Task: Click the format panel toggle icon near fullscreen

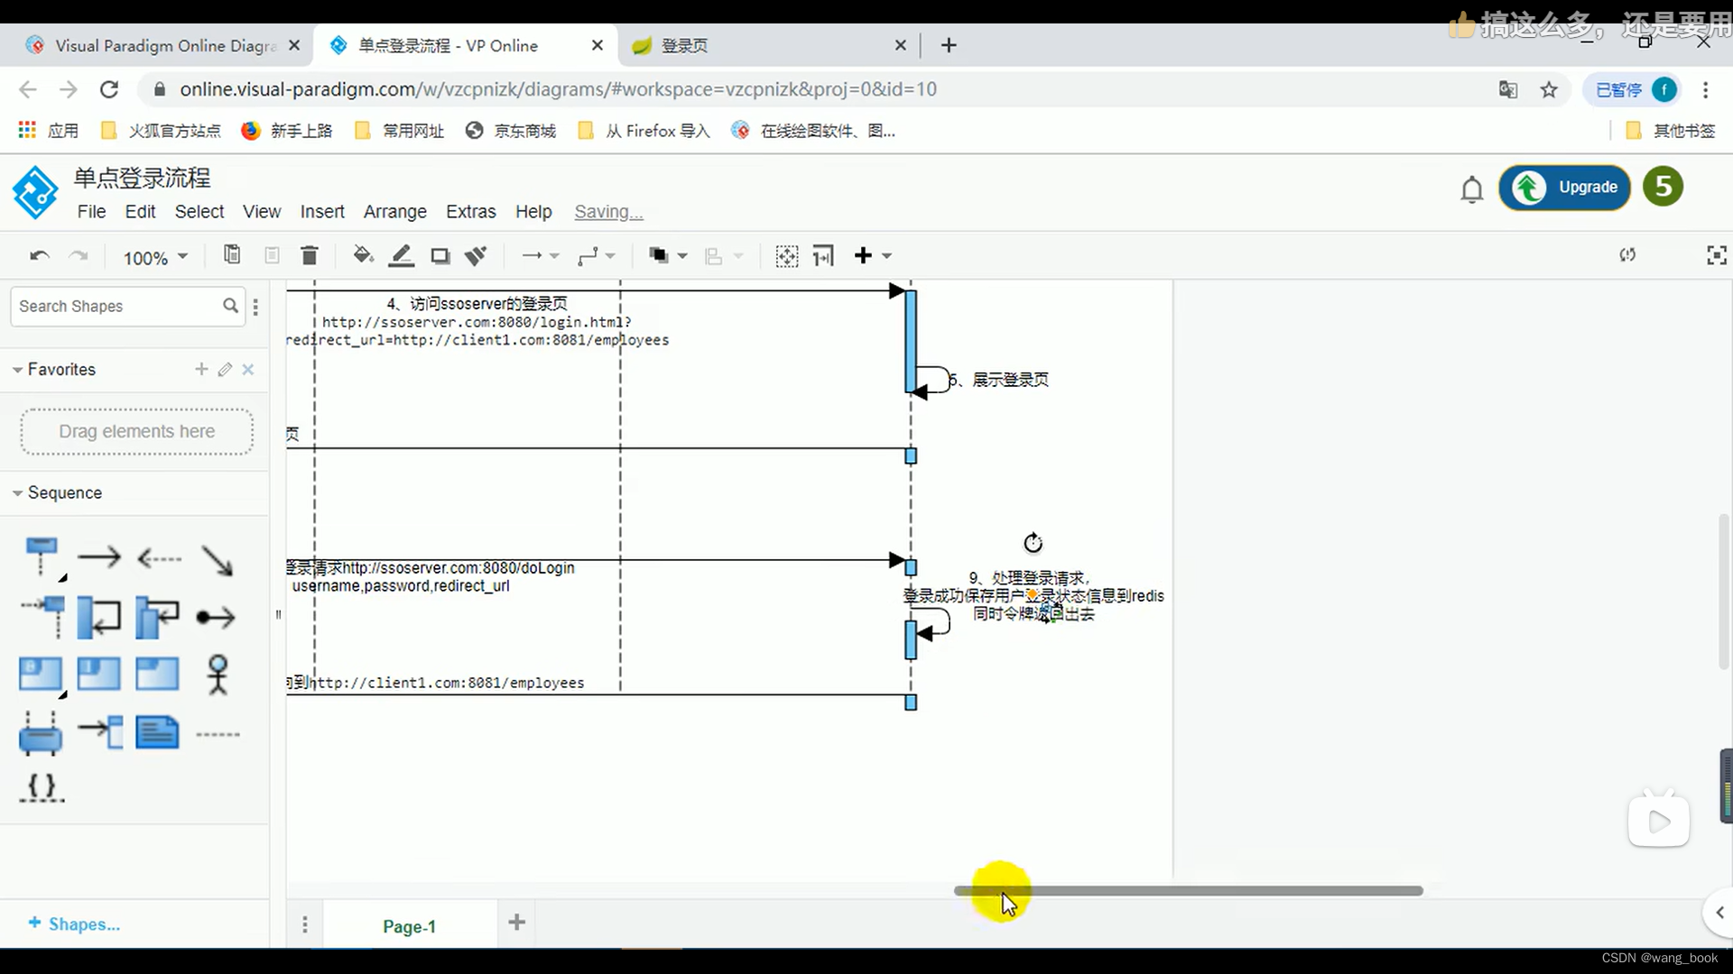Action: (1627, 255)
